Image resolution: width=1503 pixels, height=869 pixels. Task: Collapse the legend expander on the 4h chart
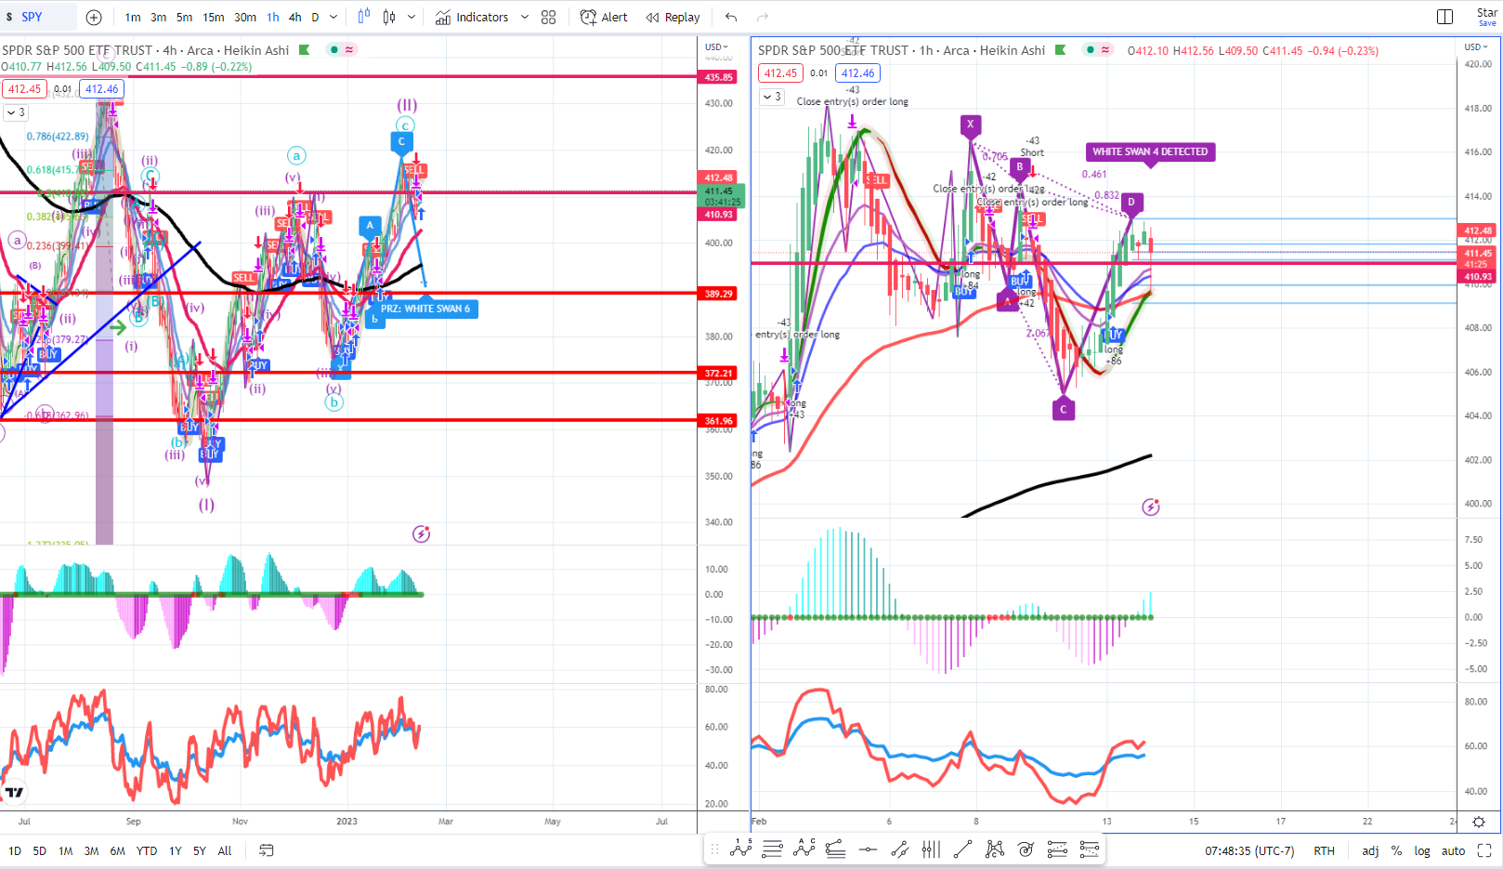click(16, 112)
